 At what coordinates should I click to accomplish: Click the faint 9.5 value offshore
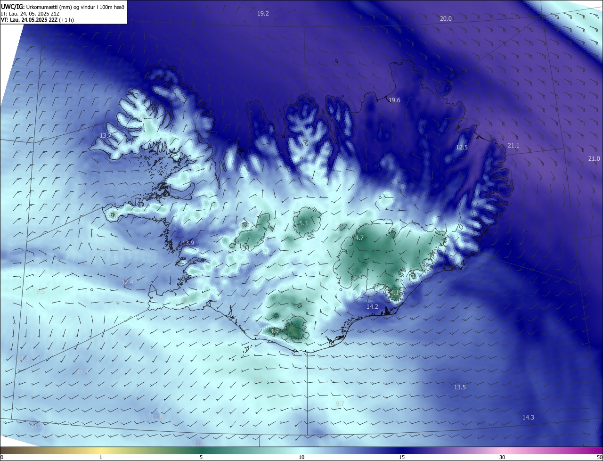41,292
